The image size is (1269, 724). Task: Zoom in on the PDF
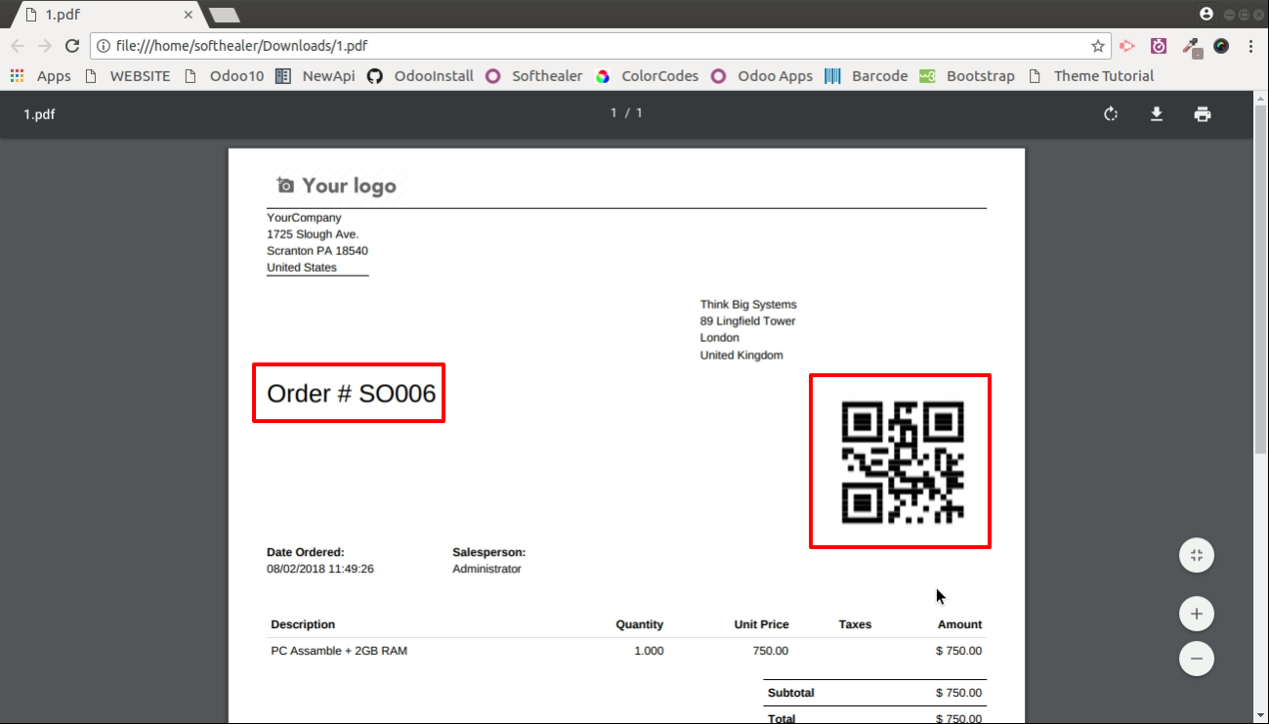(1197, 615)
